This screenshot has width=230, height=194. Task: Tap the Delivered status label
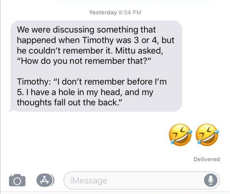point(207,159)
